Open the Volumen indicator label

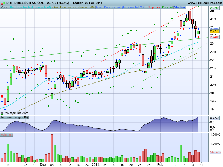[x=7, y=135]
